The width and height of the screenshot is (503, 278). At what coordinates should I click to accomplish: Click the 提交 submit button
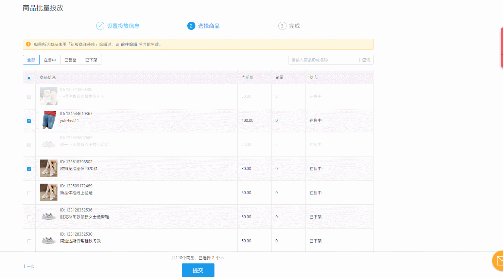(x=198, y=270)
